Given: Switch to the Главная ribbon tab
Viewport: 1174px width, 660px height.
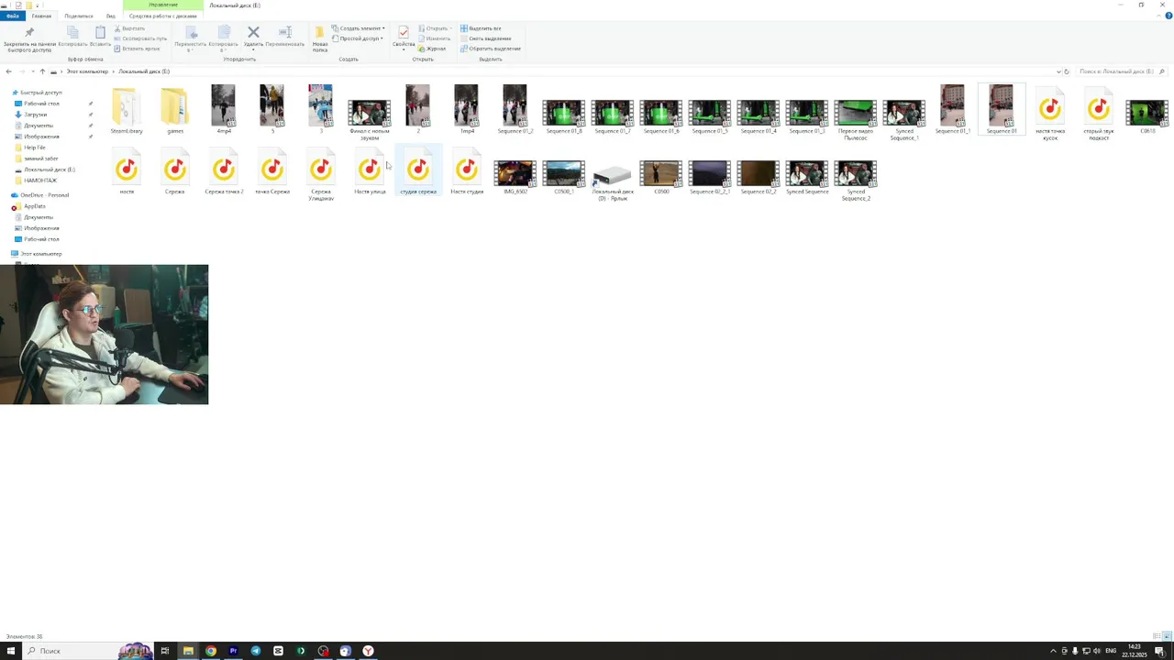Looking at the screenshot, I should coord(41,16).
